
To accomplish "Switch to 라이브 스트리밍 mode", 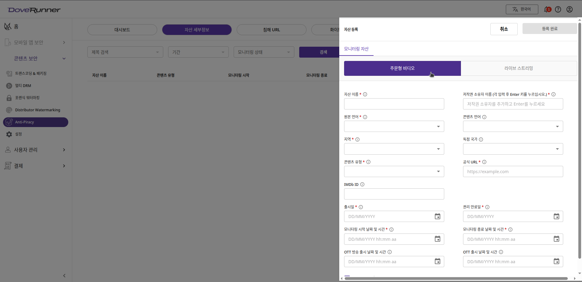I will (x=519, y=68).
